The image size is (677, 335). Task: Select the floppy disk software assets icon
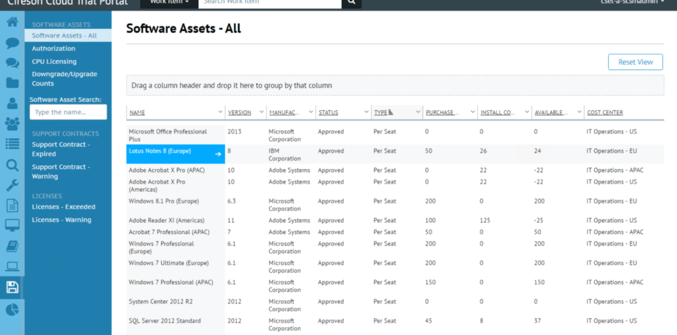point(12,287)
